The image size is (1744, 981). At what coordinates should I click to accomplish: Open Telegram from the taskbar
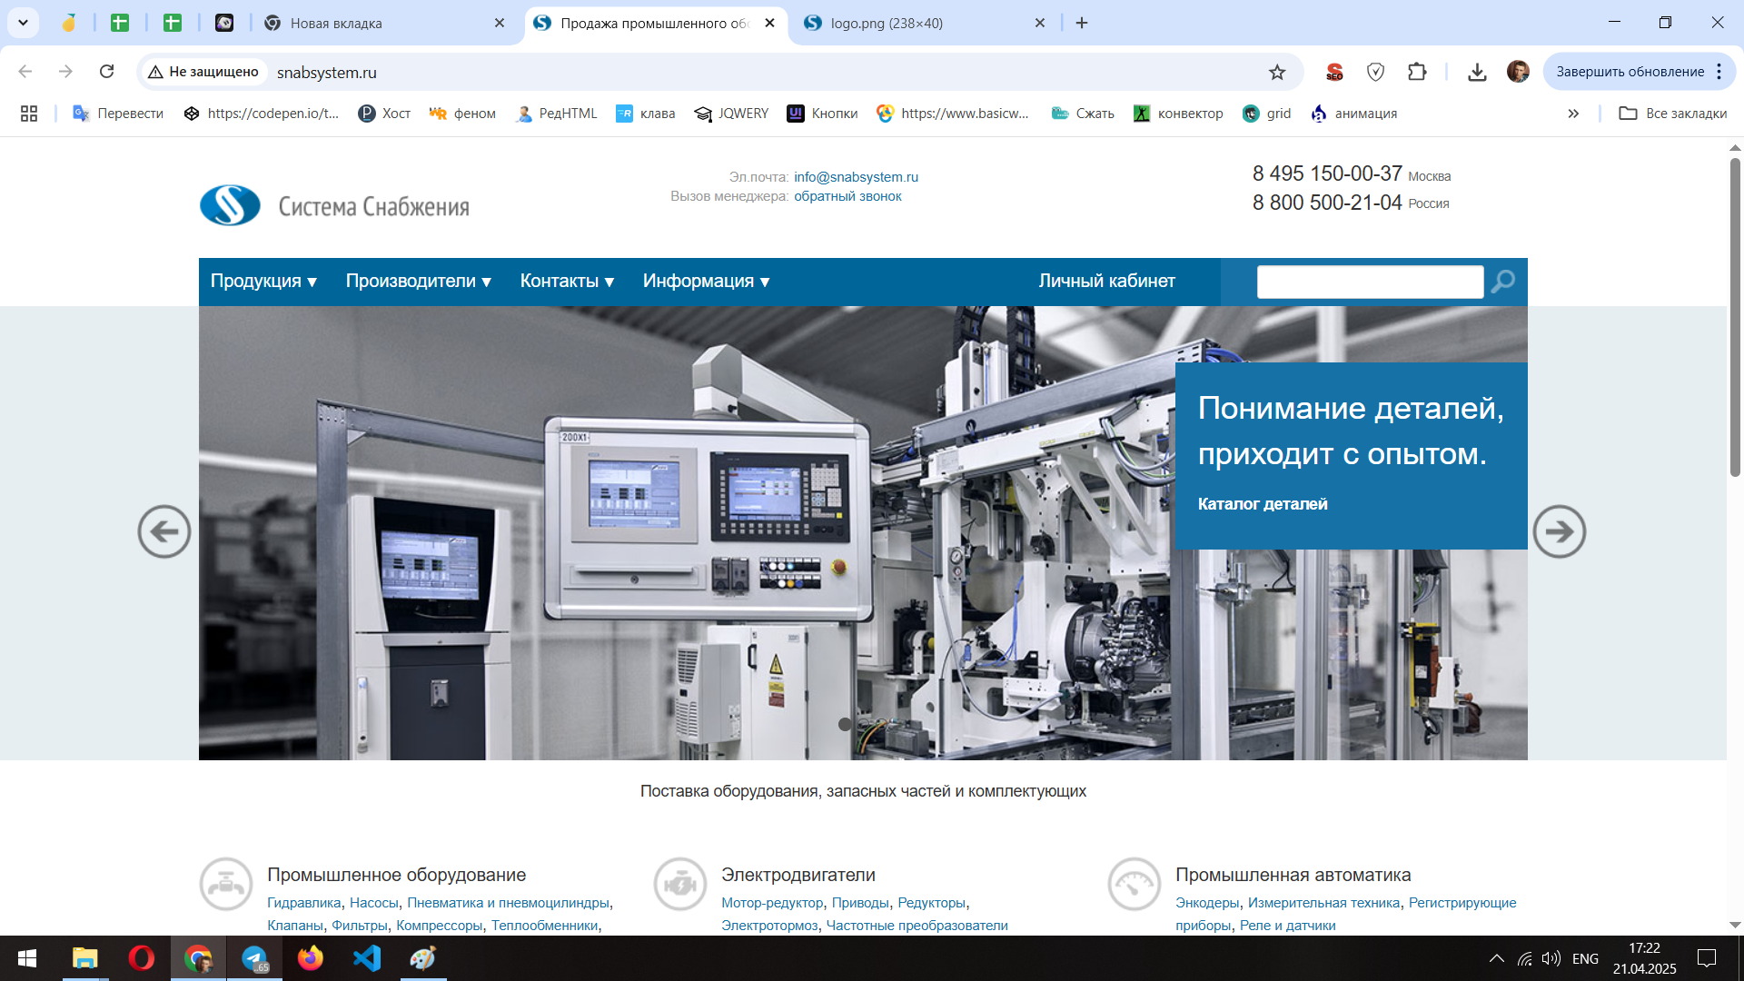[x=254, y=958]
